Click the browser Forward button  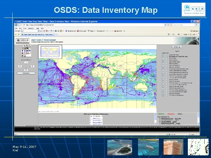[19, 25]
